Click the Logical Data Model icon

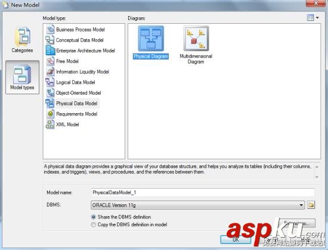(x=50, y=82)
